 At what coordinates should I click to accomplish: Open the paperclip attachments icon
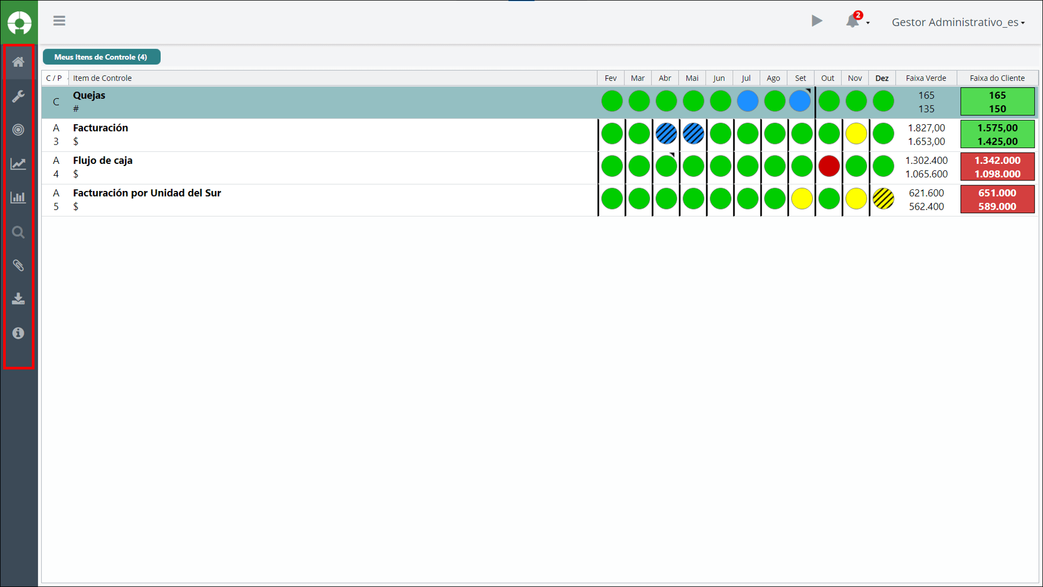(18, 266)
